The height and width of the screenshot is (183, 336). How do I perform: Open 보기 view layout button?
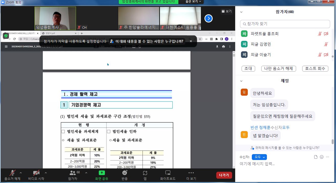pyautogui.click(x=226, y=11)
